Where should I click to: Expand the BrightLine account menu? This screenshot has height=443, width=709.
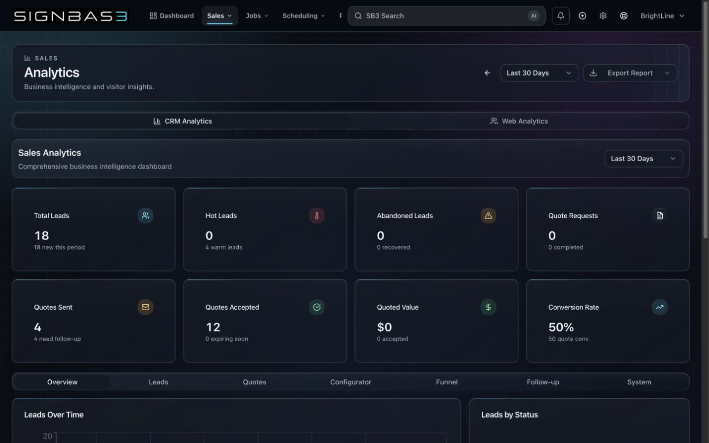point(662,16)
